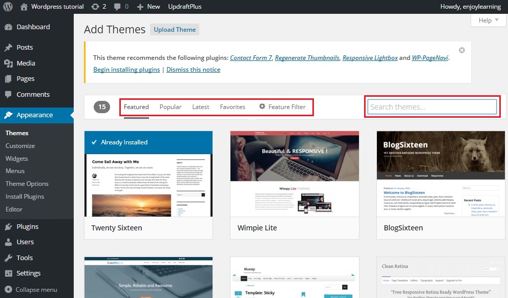Click the theme count badge showing 15

102,107
